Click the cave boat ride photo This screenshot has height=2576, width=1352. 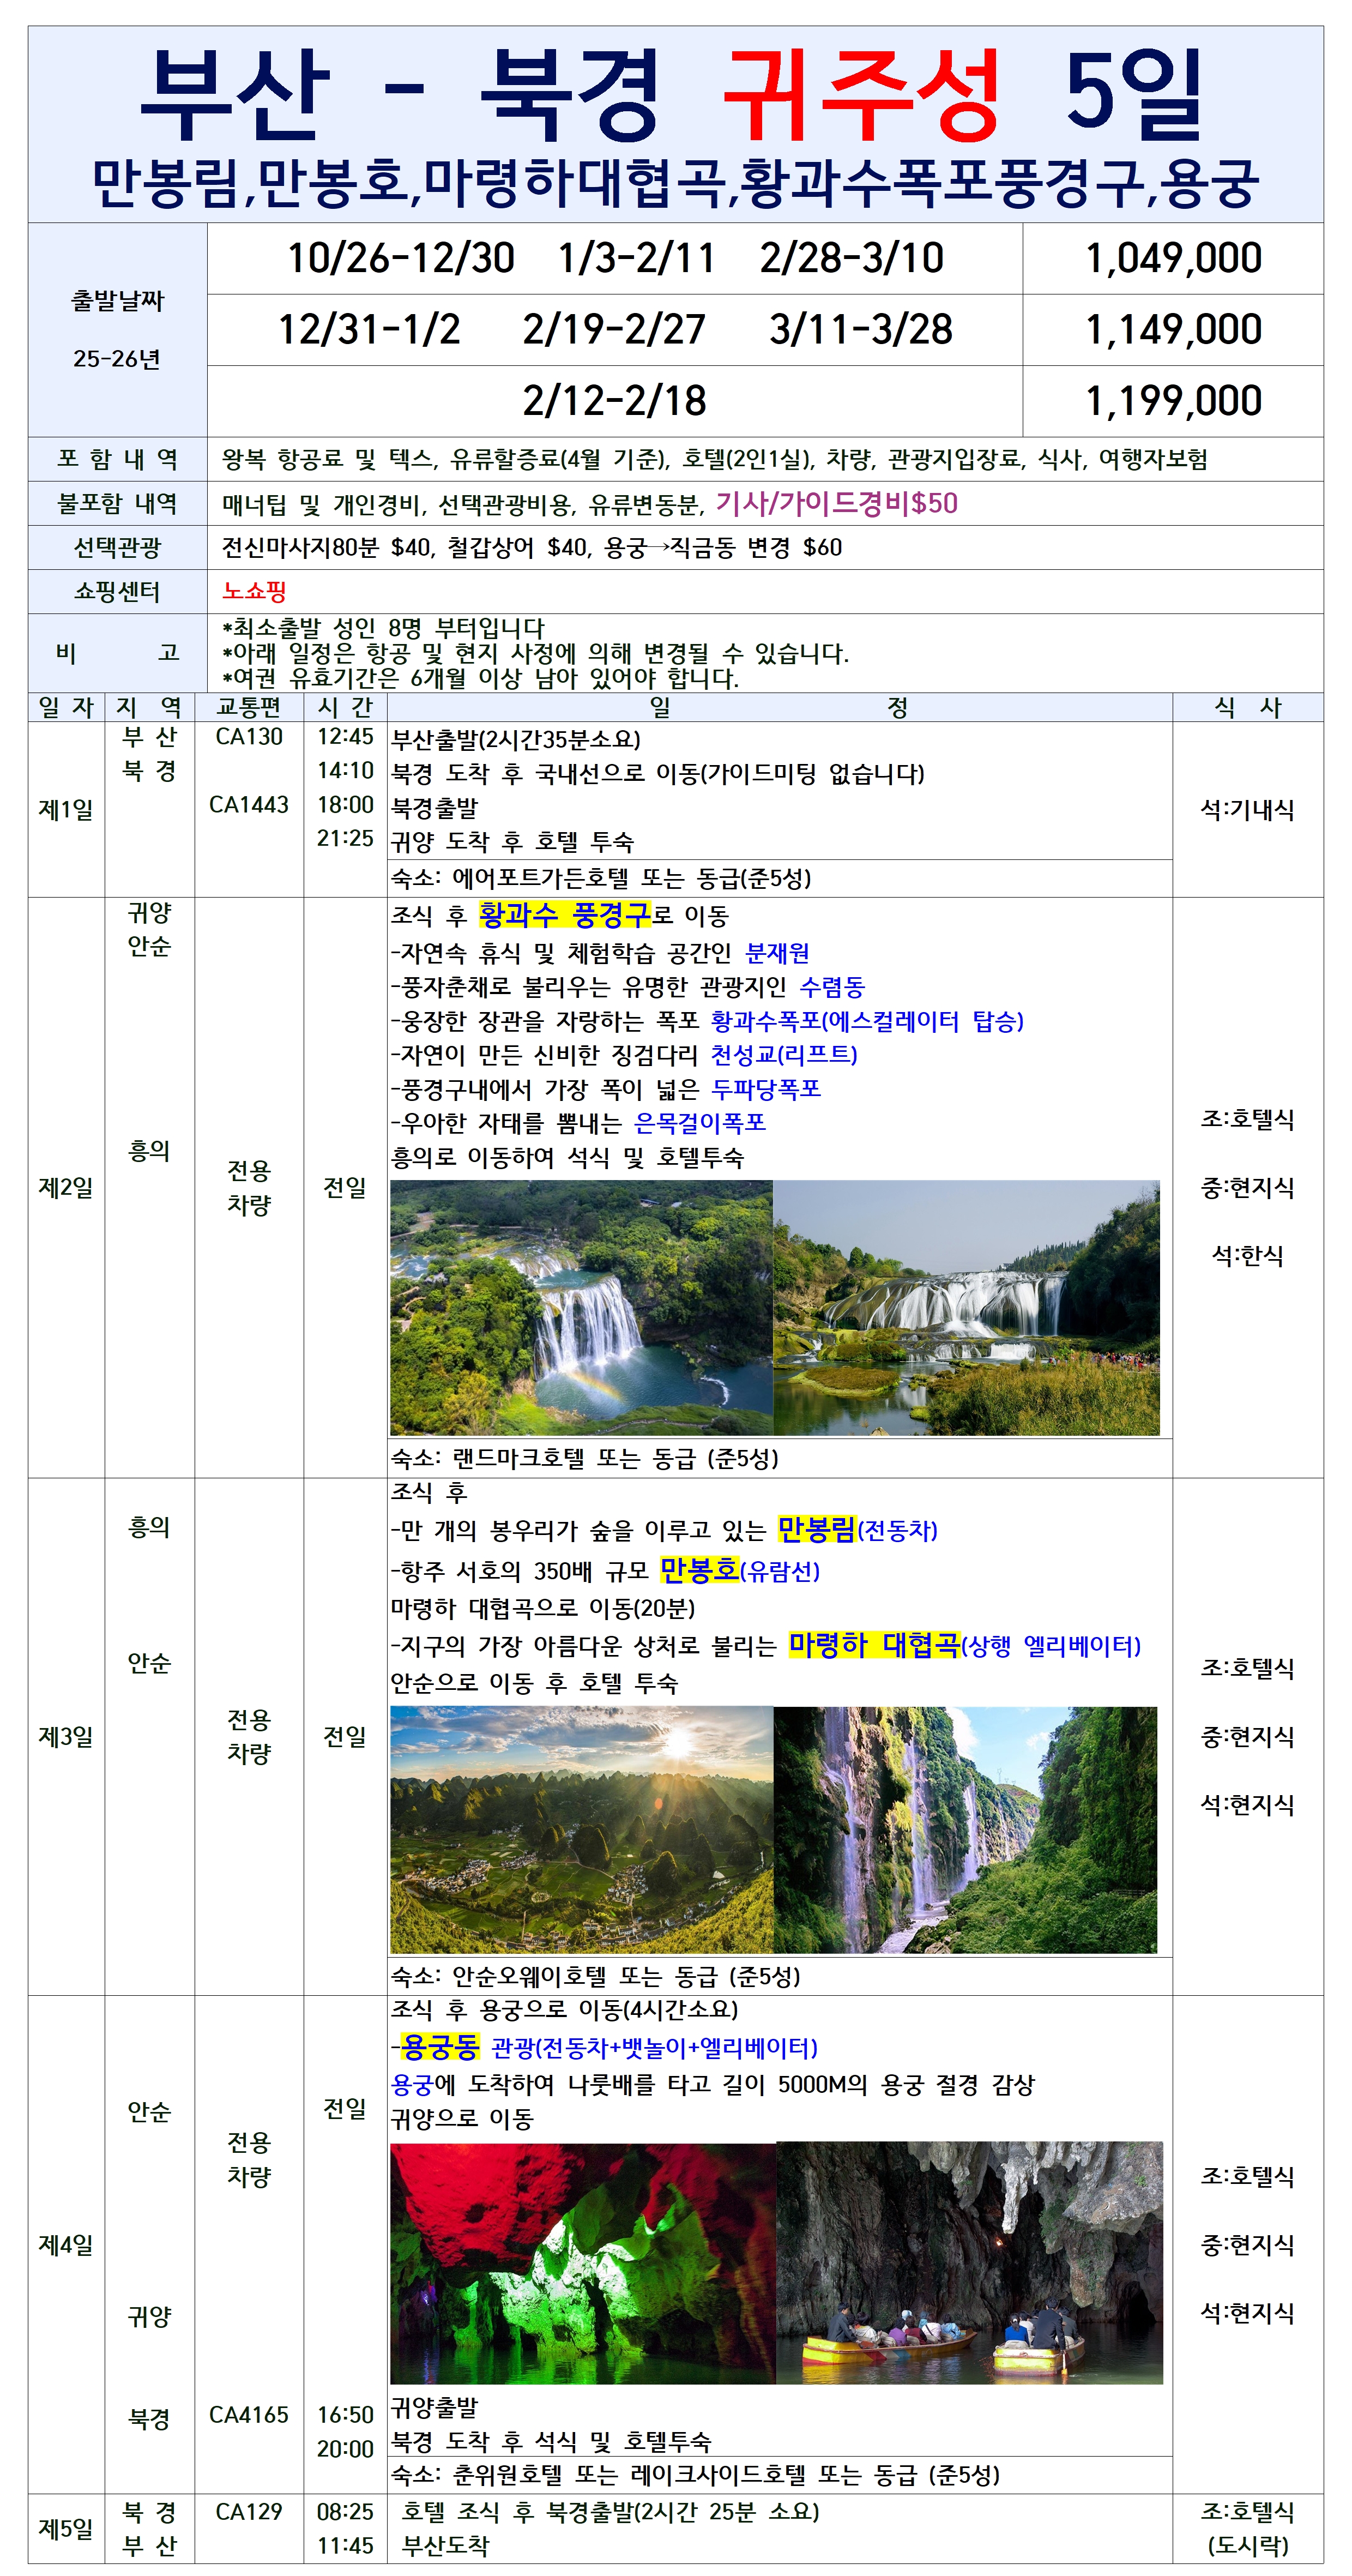(969, 2263)
